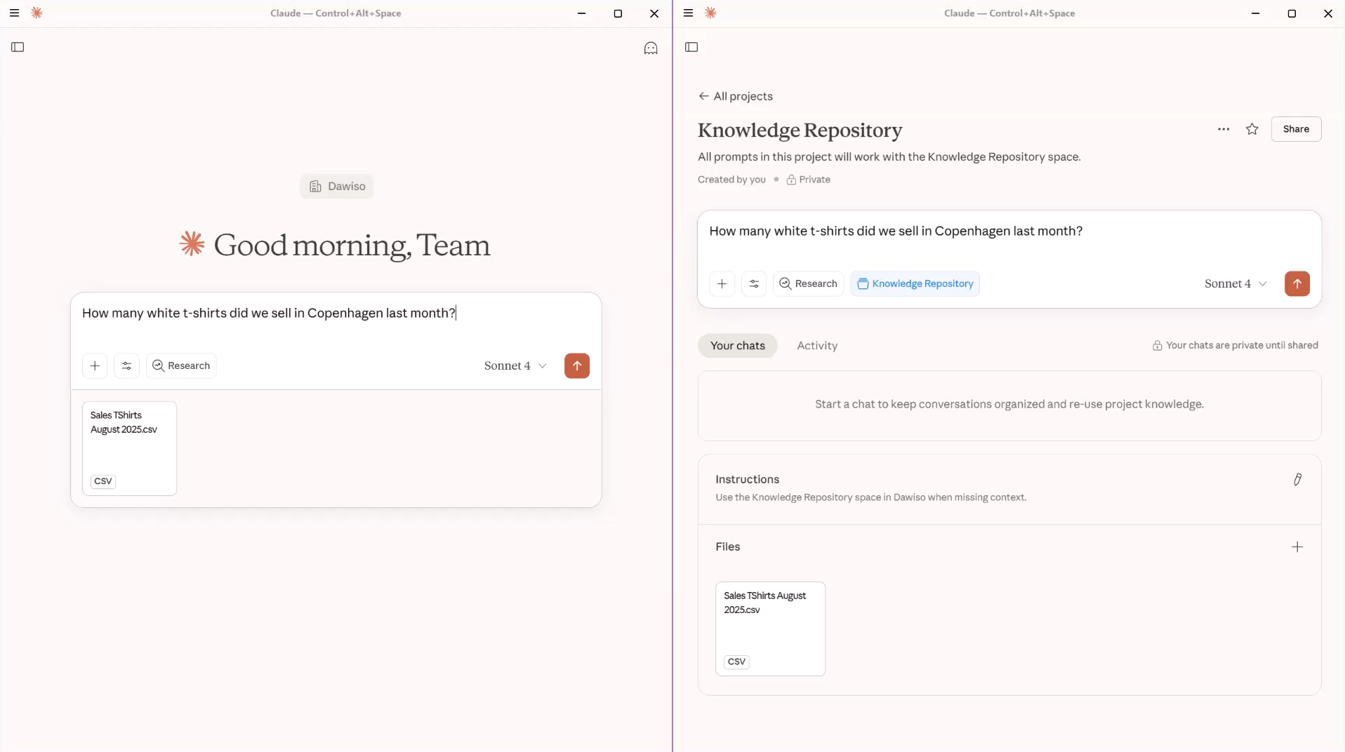Click plus attachment button in left prompt box
1345x752 pixels.
tap(95, 365)
